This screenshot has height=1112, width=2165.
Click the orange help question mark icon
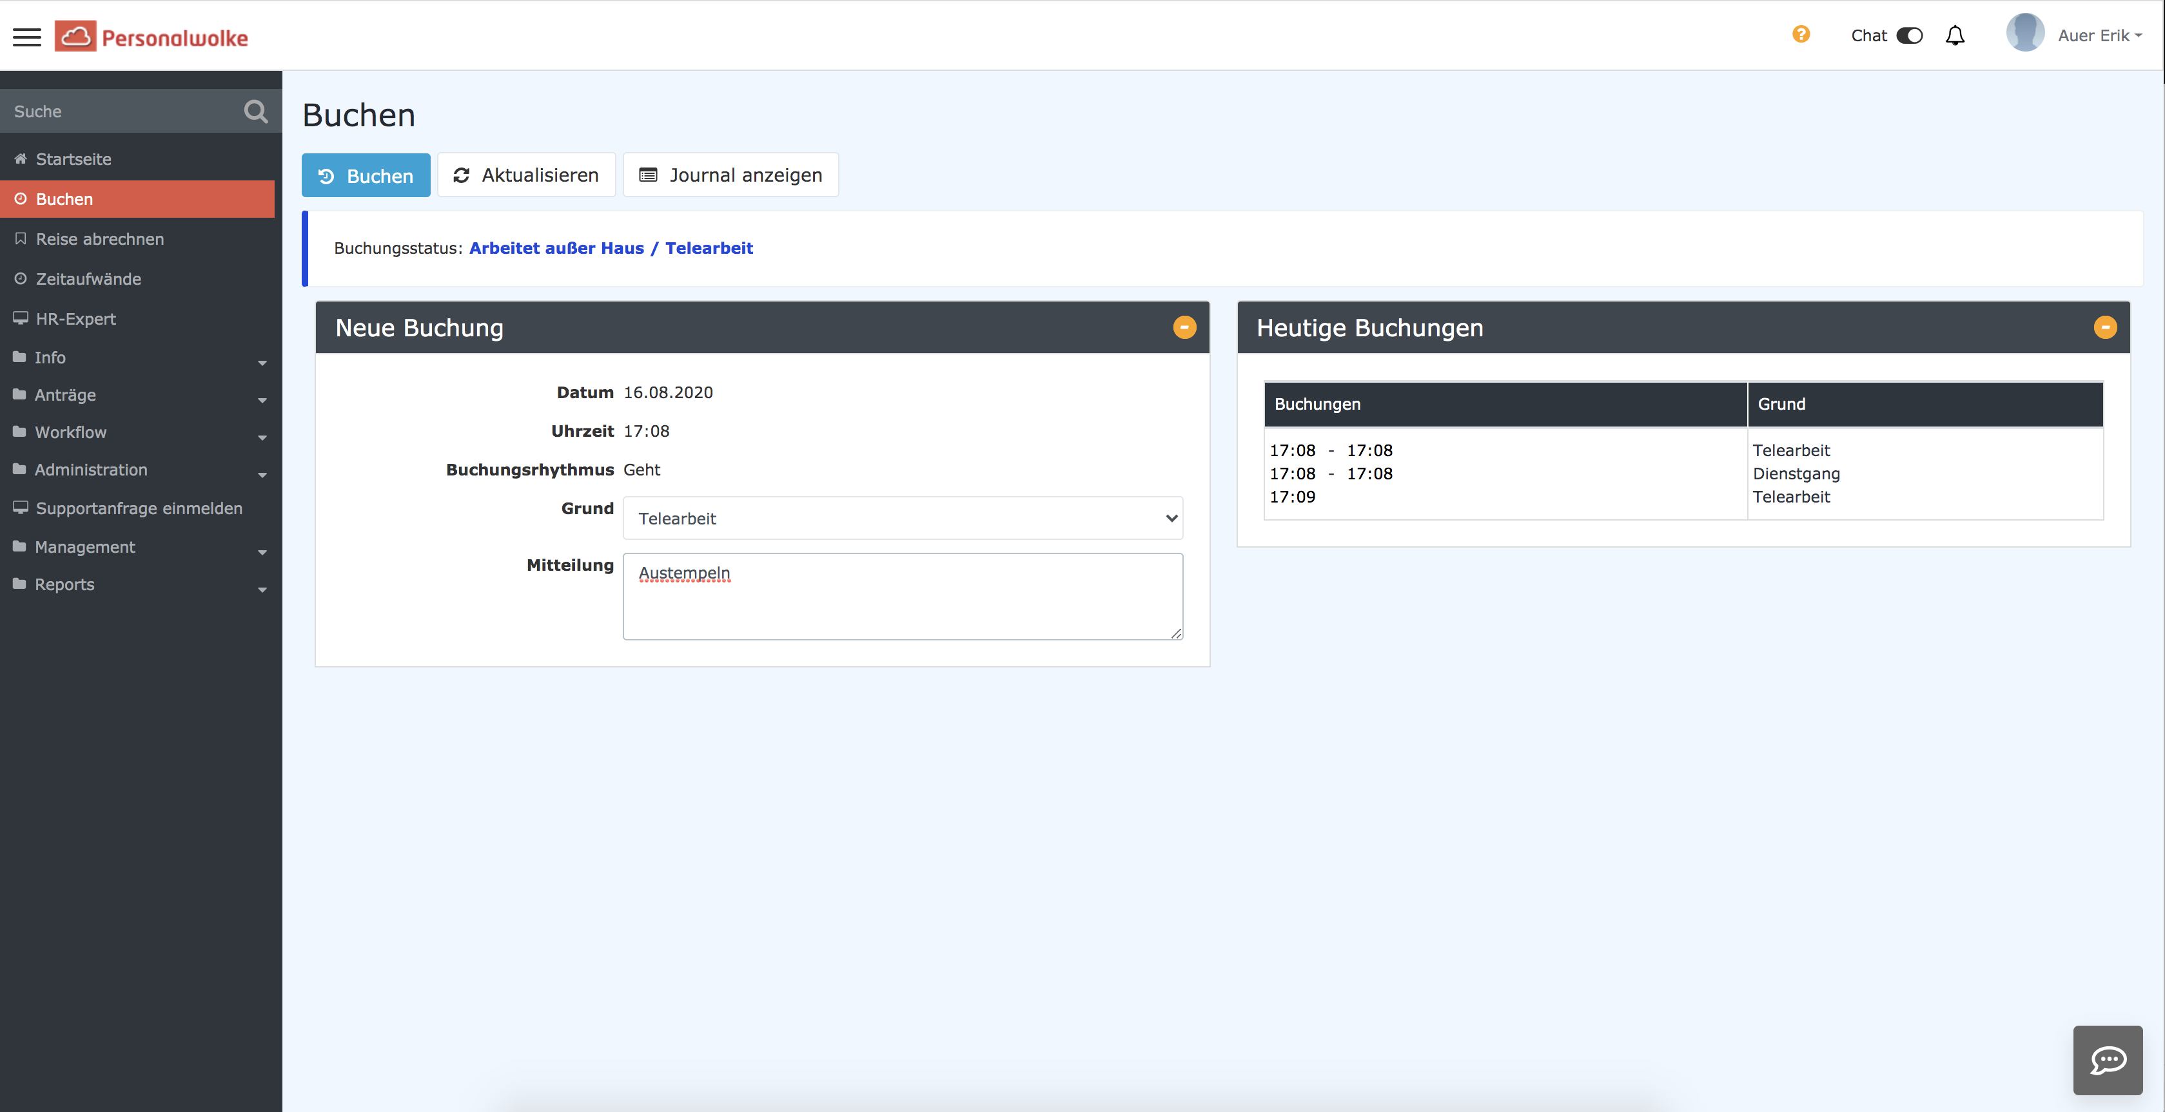click(1800, 34)
